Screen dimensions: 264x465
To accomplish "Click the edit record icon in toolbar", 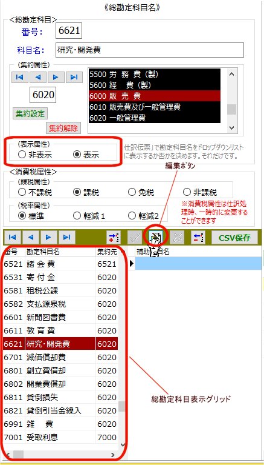I will coord(155,237).
